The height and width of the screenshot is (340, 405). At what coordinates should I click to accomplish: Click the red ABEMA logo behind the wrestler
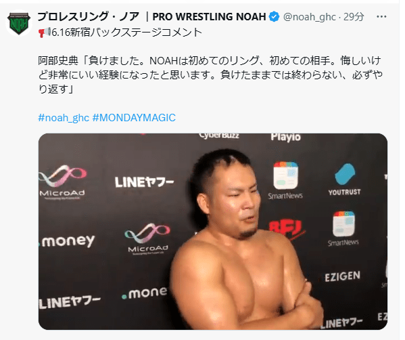287,229
